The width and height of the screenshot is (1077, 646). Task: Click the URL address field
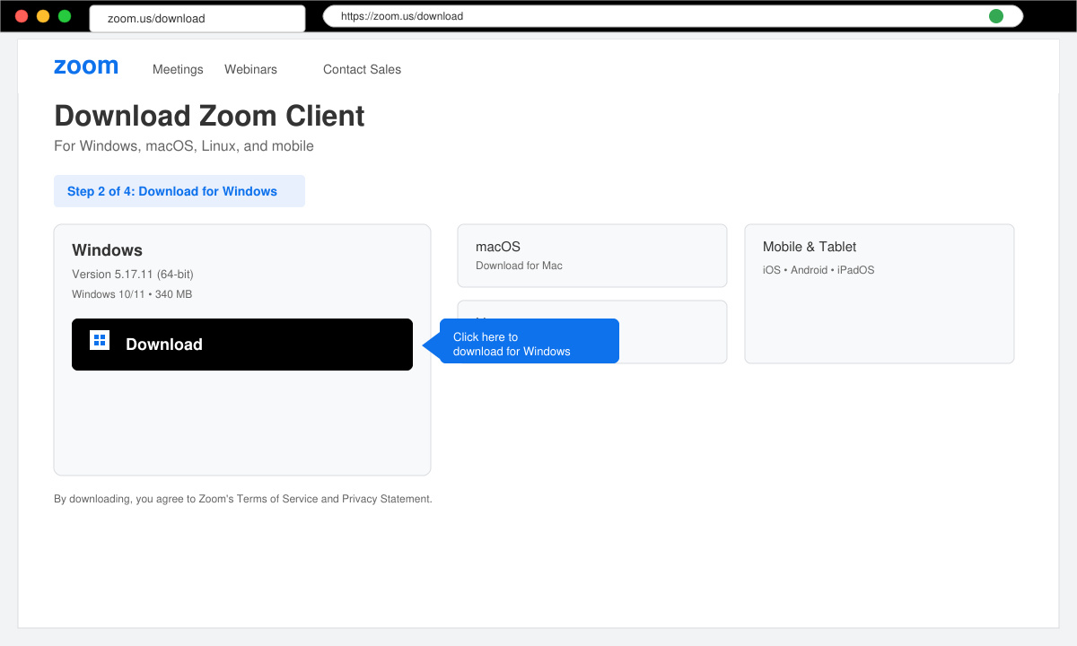coord(673,16)
